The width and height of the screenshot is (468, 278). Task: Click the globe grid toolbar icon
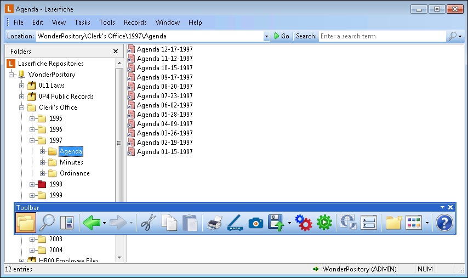point(348,223)
